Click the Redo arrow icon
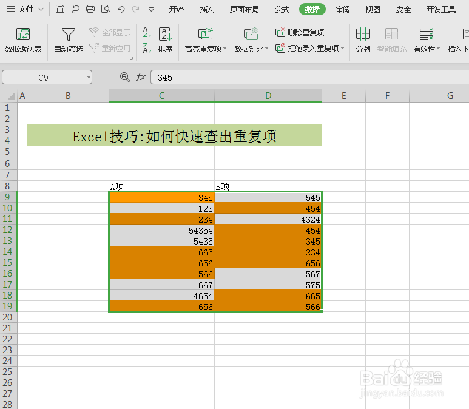 [136, 9]
